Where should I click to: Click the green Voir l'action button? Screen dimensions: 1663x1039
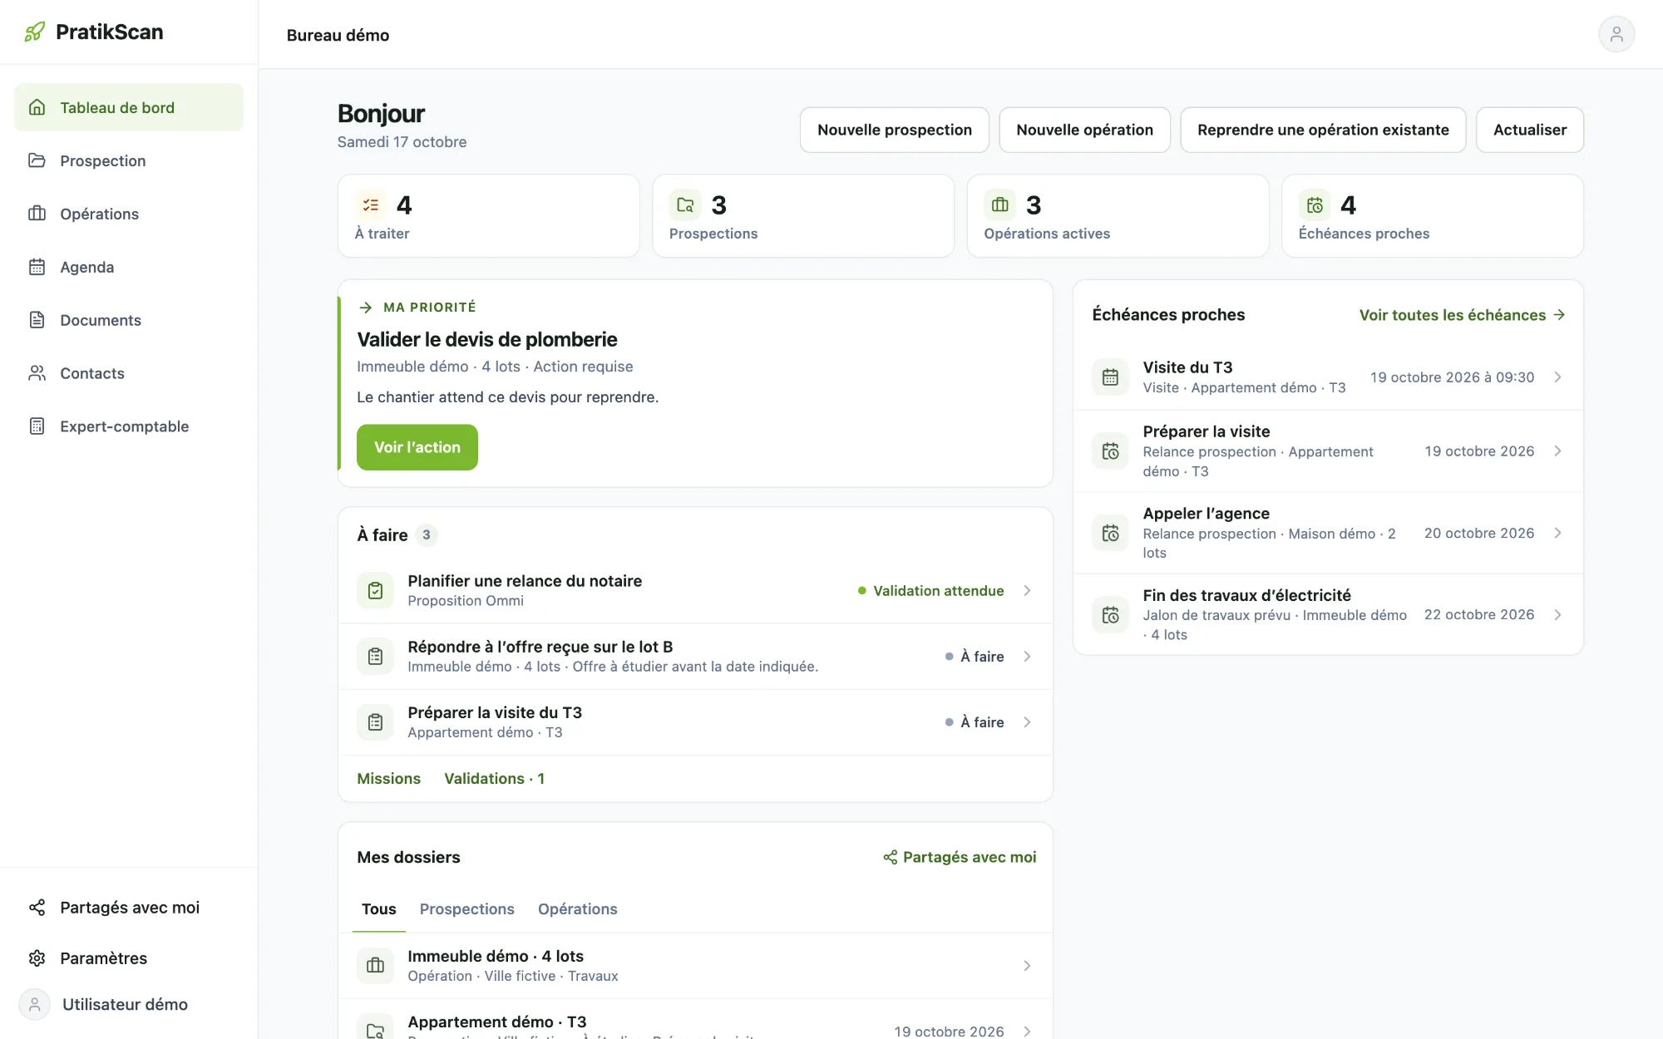click(417, 447)
